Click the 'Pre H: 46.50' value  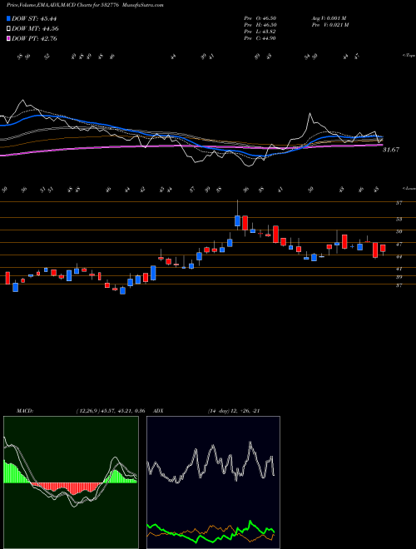(260, 25)
